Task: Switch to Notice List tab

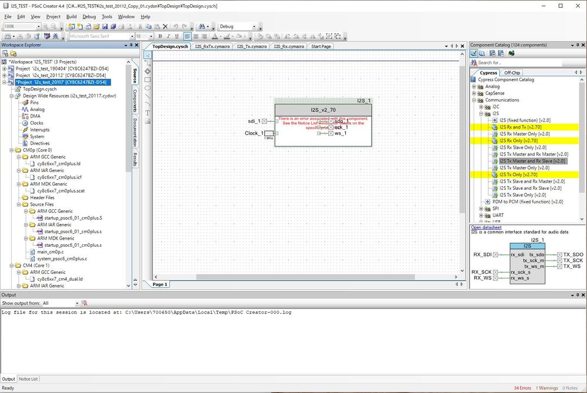Action: [28, 379]
